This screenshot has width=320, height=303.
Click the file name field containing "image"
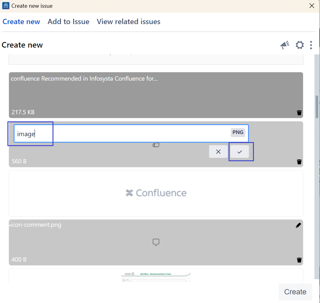click(120, 134)
